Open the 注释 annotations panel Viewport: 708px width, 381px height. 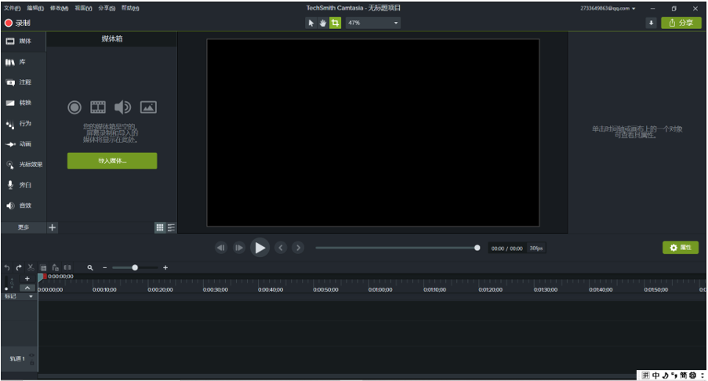coord(24,82)
